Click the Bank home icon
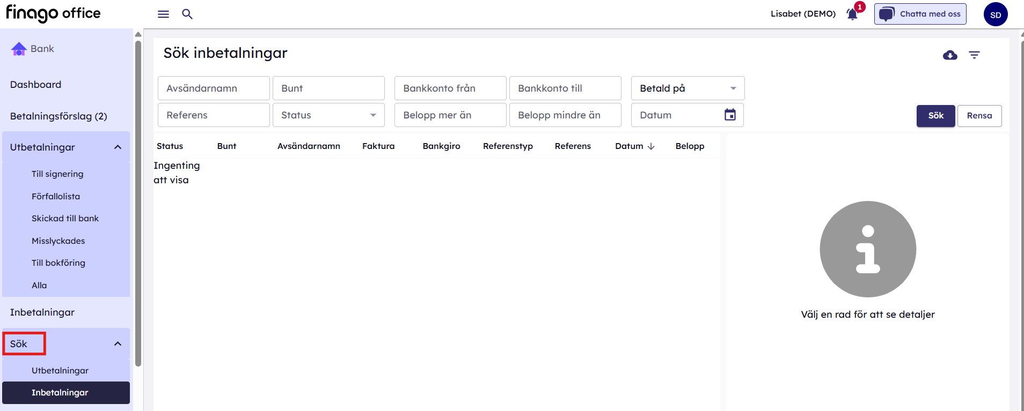This screenshot has height=411, width=1024. 19,49
